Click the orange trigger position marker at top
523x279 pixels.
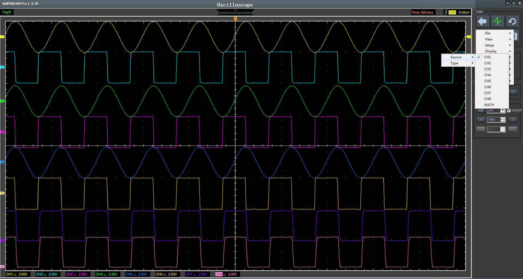coord(236,19)
